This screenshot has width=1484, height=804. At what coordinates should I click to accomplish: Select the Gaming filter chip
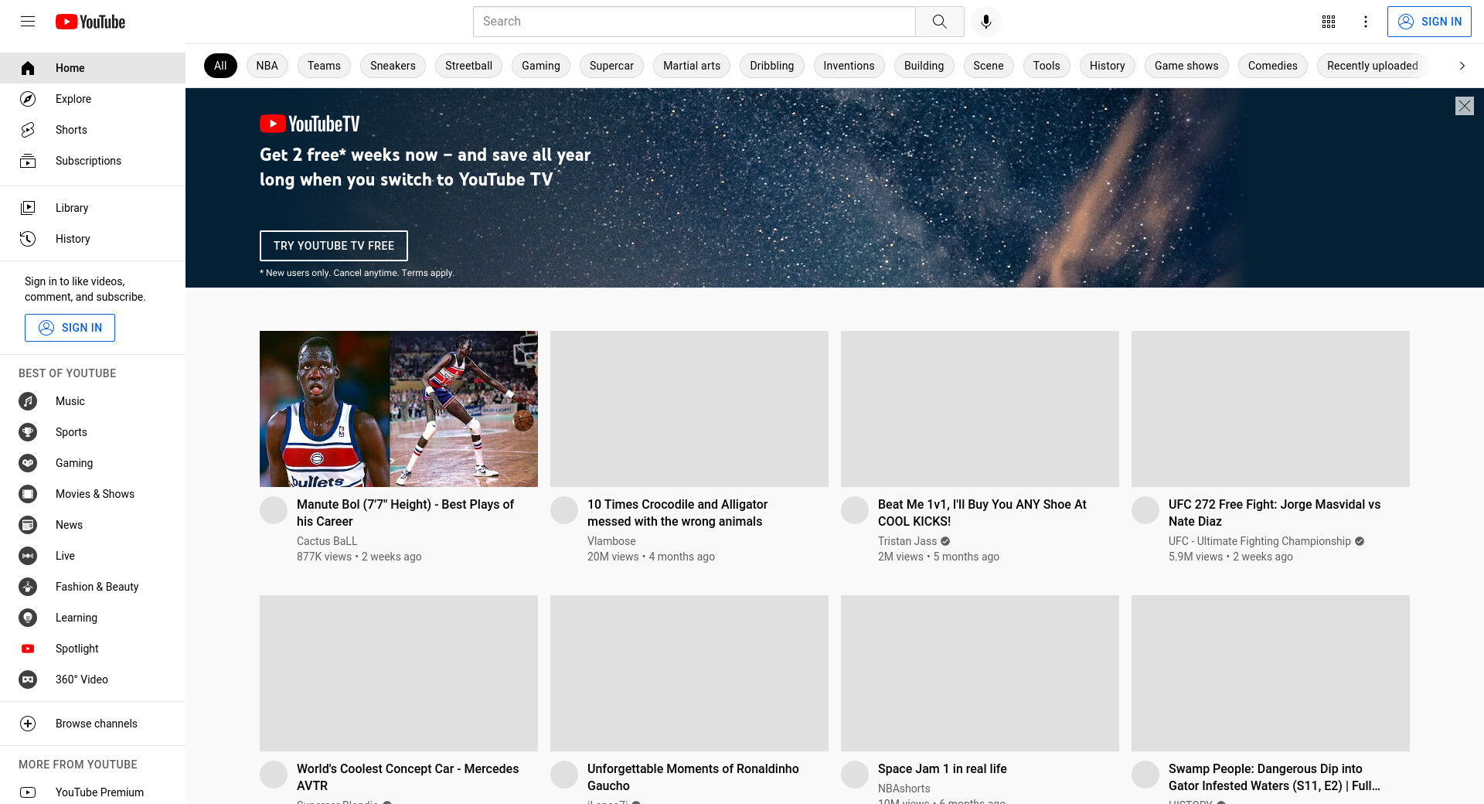541,66
